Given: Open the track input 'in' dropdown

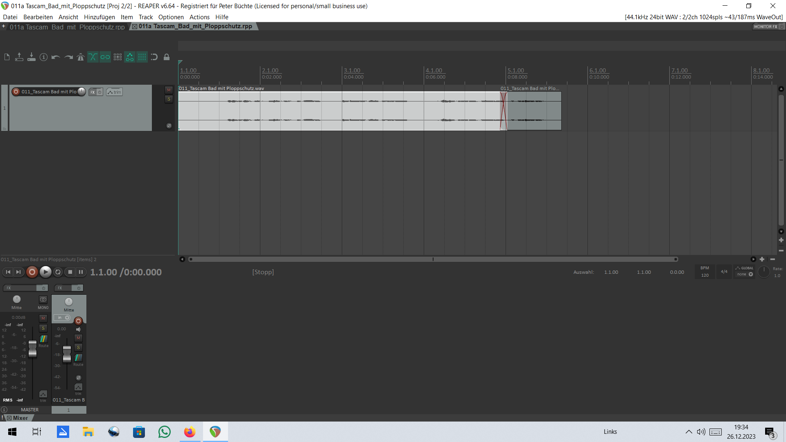Looking at the screenshot, I should tap(62, 318).
